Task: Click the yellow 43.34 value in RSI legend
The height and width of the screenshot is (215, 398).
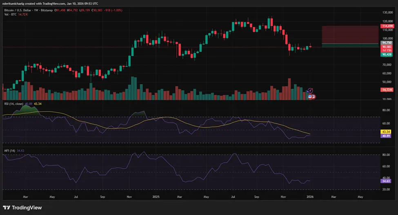Action: click(x=38, y=104)
